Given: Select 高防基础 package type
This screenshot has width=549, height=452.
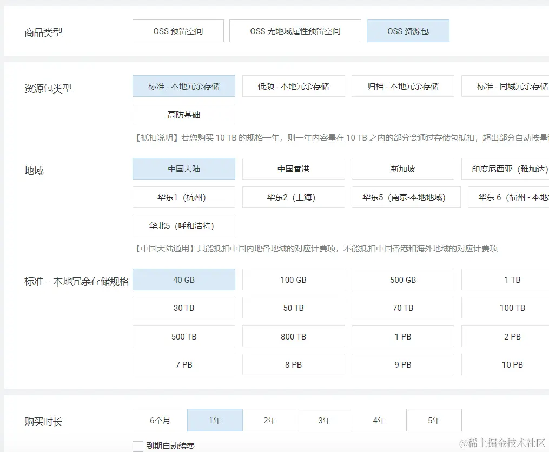Looking at the screenshot, I should (x=184, y=115).
